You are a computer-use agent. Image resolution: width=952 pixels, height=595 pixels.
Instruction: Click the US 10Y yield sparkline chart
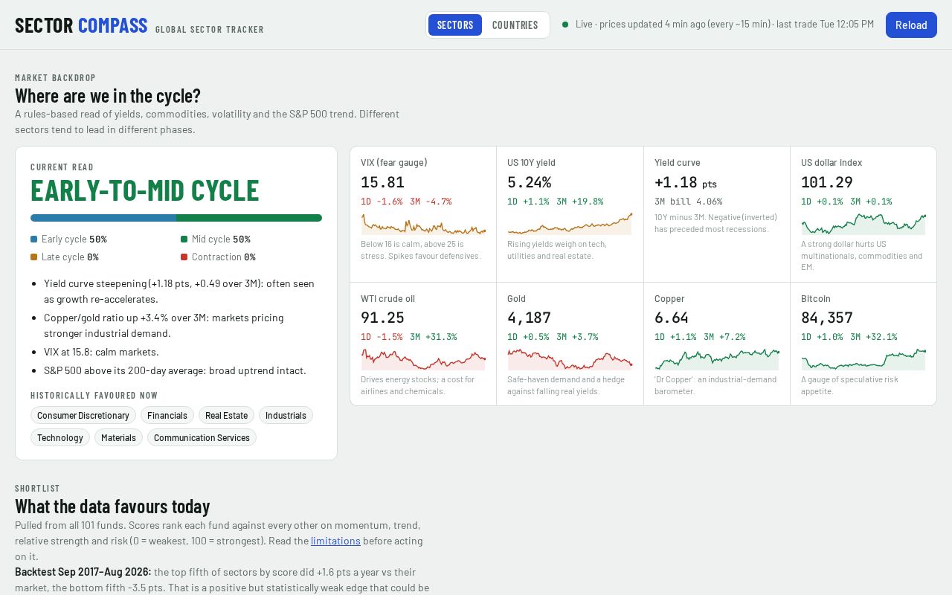tap(570, 224)
